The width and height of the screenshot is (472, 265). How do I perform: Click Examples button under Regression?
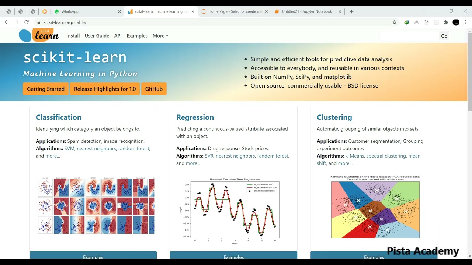[234, 255]
